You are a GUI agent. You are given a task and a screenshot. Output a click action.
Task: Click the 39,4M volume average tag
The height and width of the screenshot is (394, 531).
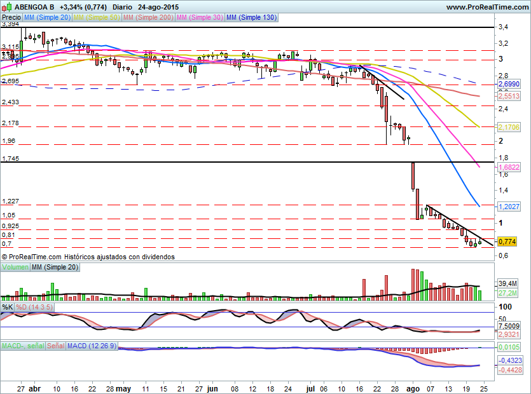pyautogui.click(x=507, y=283)
